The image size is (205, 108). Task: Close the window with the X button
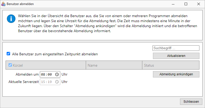(198, 4)
